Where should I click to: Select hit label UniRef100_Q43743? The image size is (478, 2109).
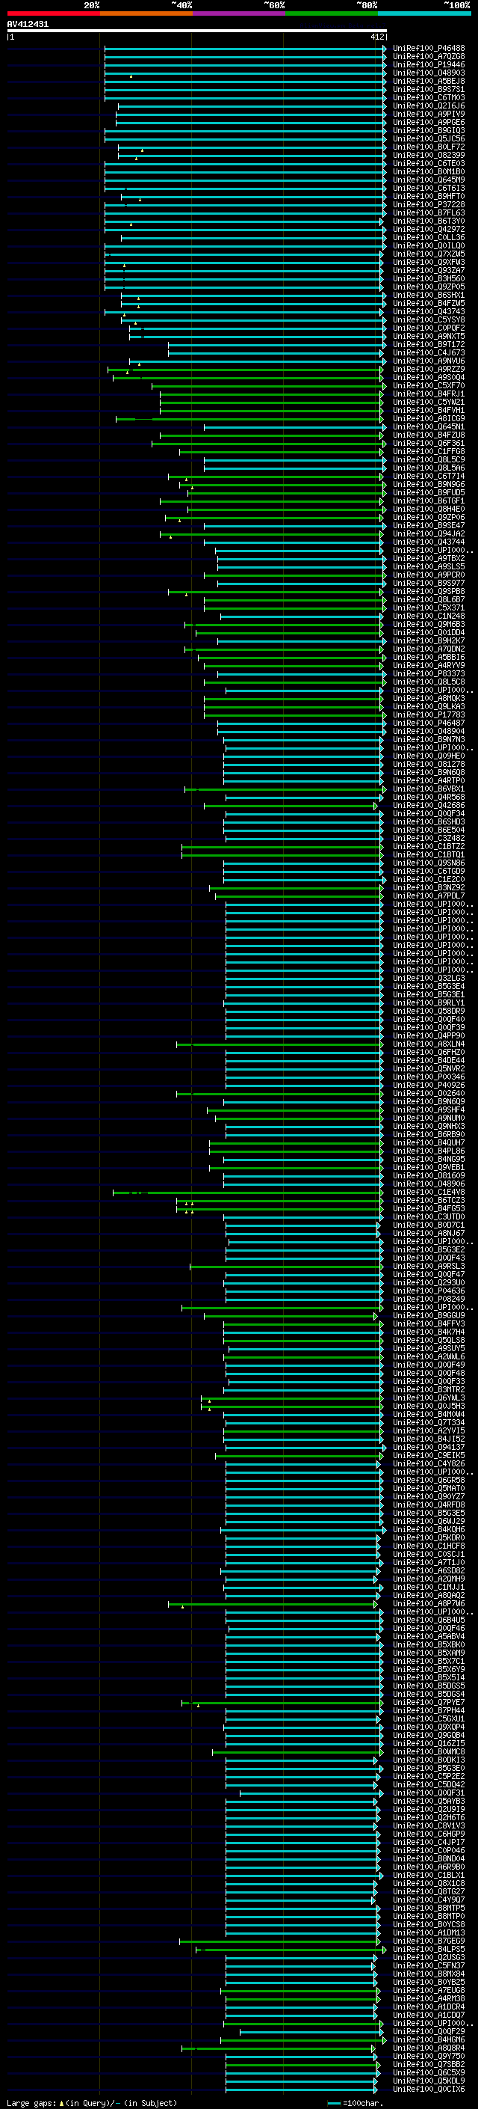click(x=429, y=311)
